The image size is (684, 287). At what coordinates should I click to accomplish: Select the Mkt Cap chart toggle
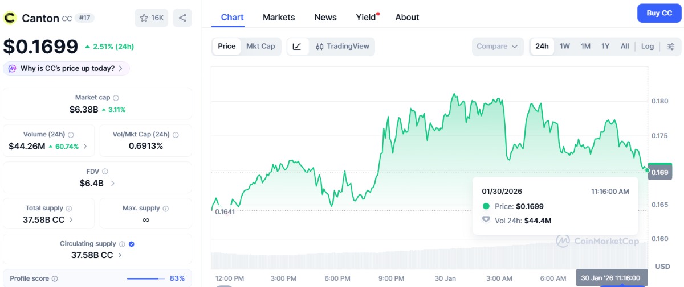click(x=260, y=47)
